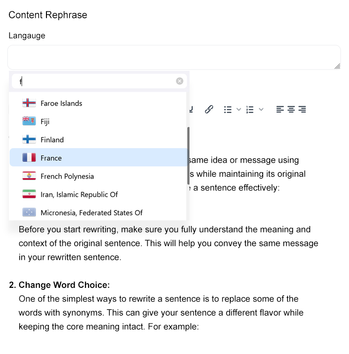
Task: Click the Fiji flag icon
Action: (29, 121)
